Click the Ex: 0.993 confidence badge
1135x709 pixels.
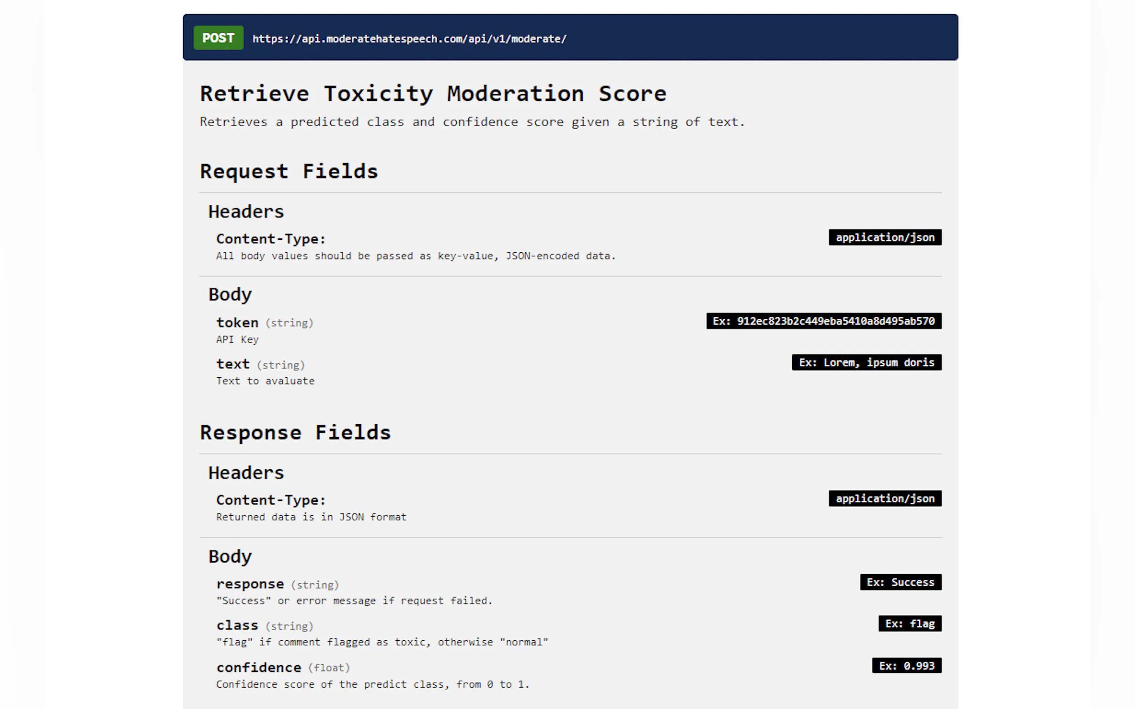point(906,665)
